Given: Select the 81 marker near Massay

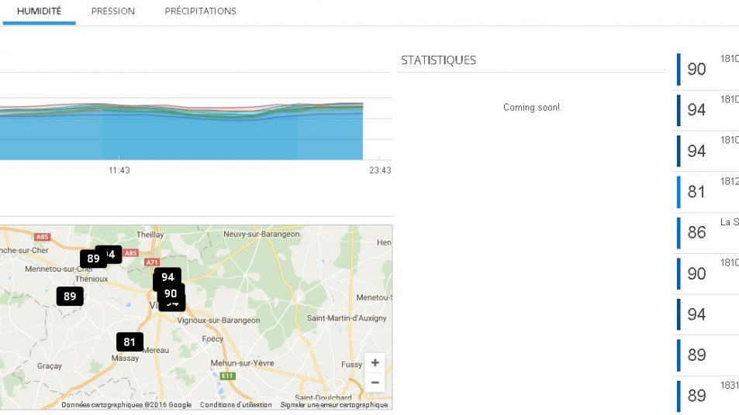Looking at the screenshot, I should 129,342.
